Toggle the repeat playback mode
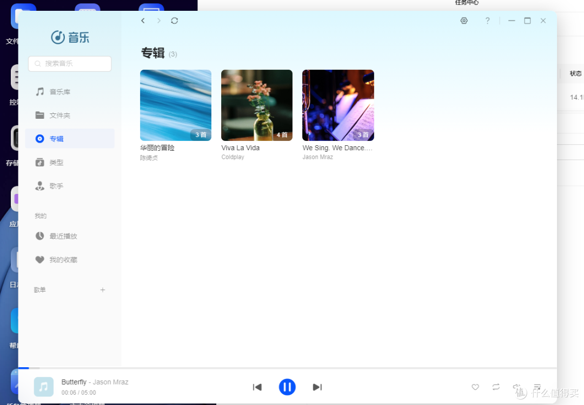 (496, 387)
